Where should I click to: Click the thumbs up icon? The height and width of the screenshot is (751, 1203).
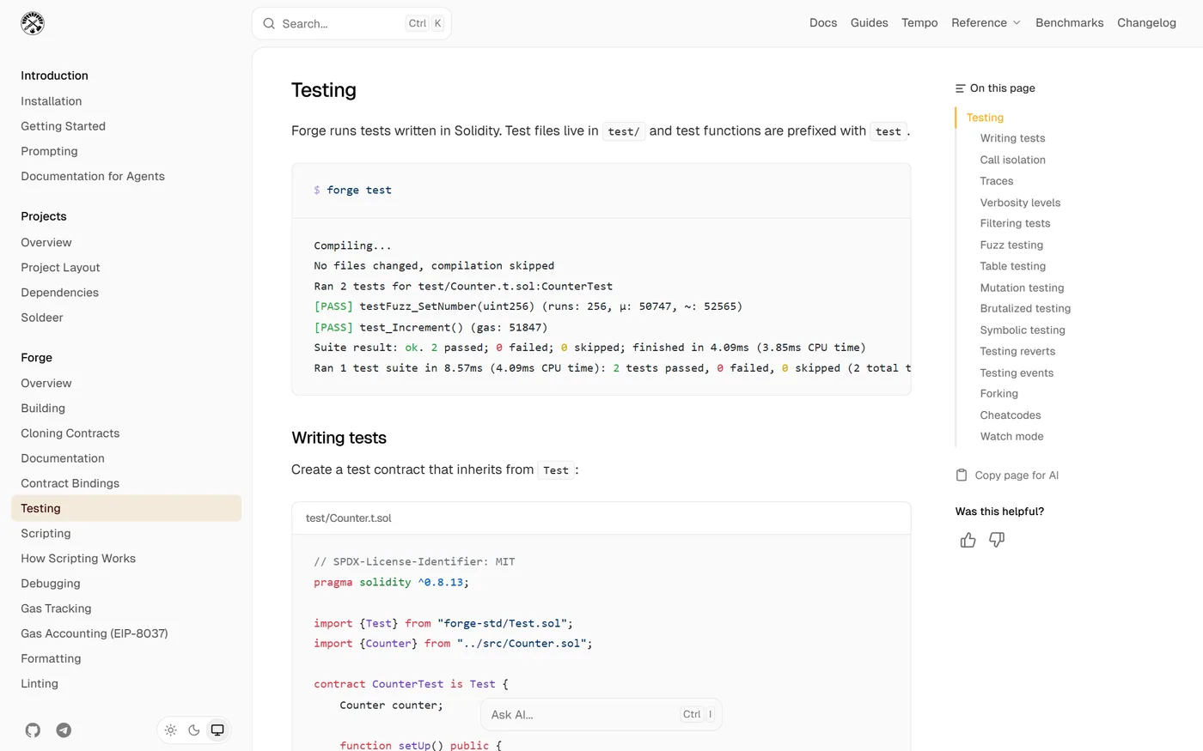click(968, 540)
